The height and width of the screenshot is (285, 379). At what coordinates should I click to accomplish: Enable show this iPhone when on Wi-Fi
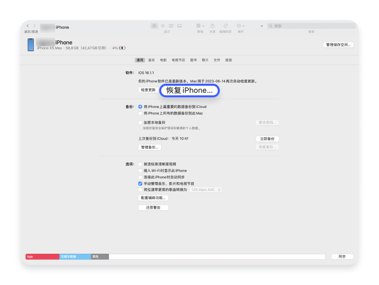[140, 170]
